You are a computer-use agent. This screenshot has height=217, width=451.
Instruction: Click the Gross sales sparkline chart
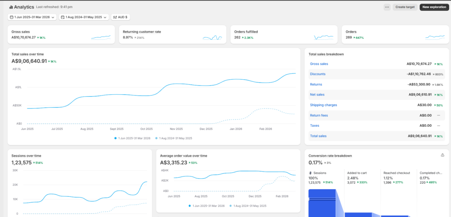click(x=101, y=37)
